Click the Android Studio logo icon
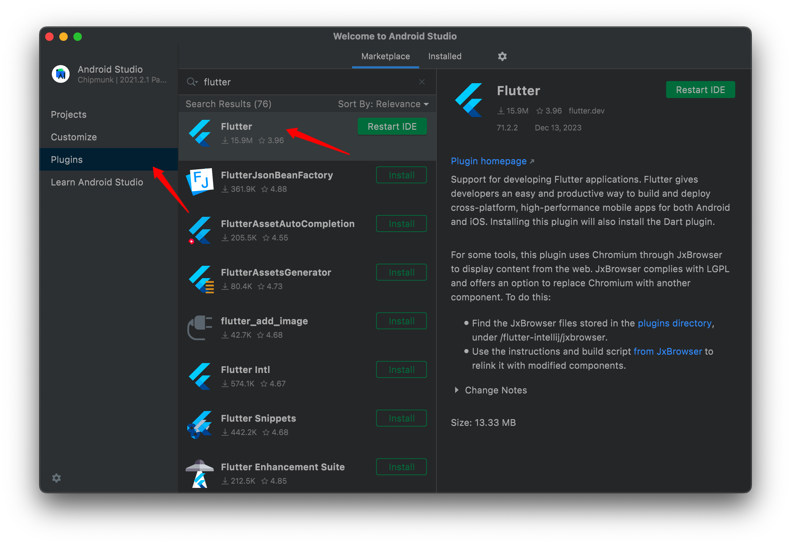The image size is (791, 545). [61, 74]
